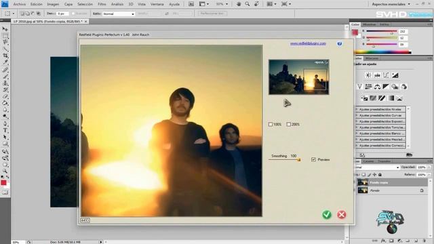Viewport: 434px width, 244px height.
Task: Enable the 100% zoom checkbox
Action: click(271, 125)
